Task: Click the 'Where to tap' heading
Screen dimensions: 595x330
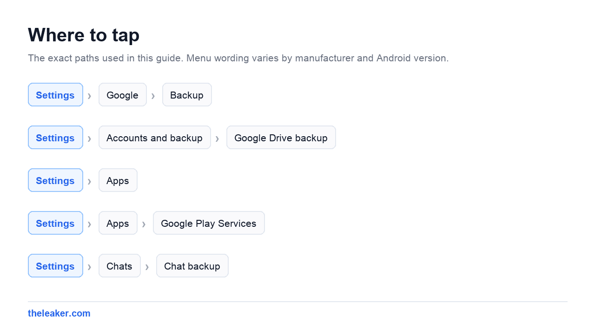Action: click(x=84, y=35)
